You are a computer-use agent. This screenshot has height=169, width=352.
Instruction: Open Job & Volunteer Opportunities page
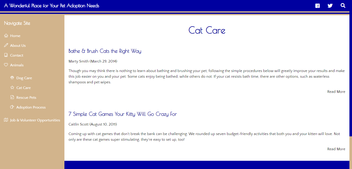pos(35,120)
